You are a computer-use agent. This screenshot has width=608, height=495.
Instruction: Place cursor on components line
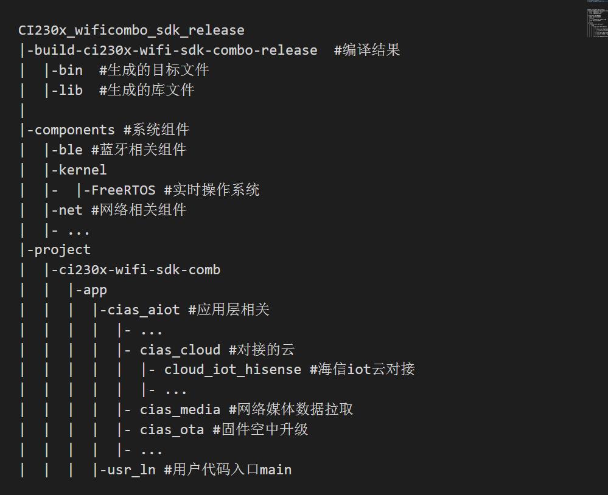pos(105,130)
